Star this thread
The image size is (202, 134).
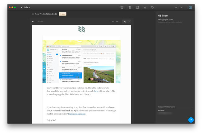145,7
